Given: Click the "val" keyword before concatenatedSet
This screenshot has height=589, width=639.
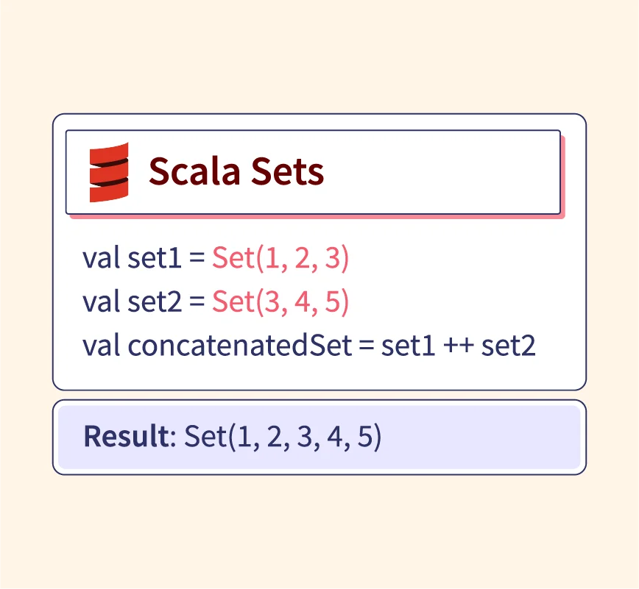Looking at the screenshot, I should tap(103, 346).
